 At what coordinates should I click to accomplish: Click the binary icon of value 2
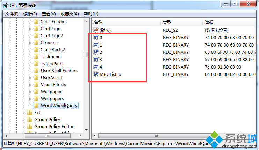[x=96, y=52]
